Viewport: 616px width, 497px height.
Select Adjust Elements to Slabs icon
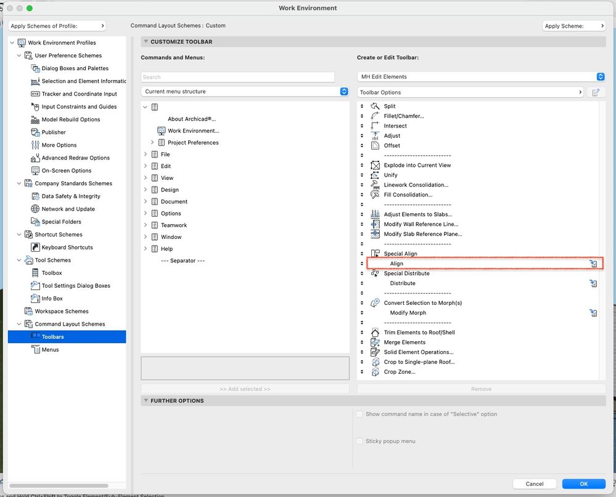point(375,214)
